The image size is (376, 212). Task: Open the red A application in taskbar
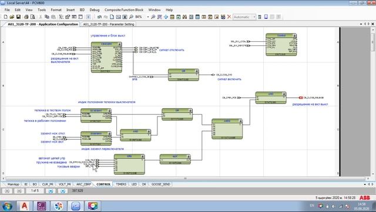[25, 206]
